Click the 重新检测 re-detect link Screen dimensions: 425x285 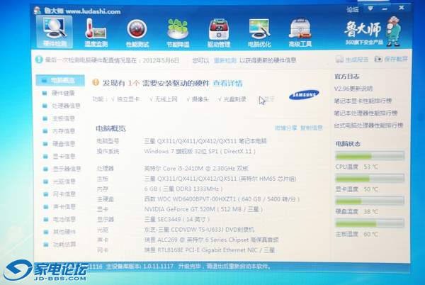coord(225,60)
